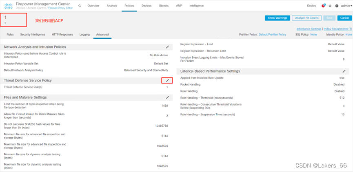Click the 10485760 SHA256 limit value
The image size is (353, 172).
[162, 126]
